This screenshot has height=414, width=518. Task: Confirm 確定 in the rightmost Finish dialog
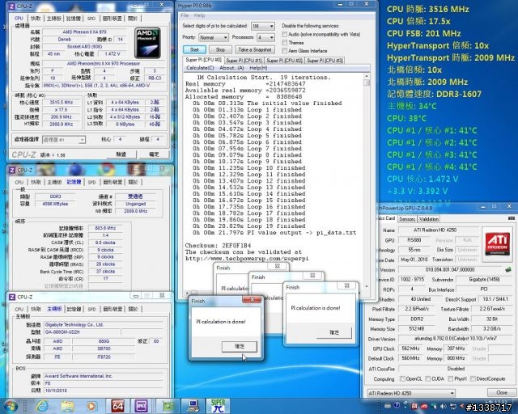pos(334,332)
